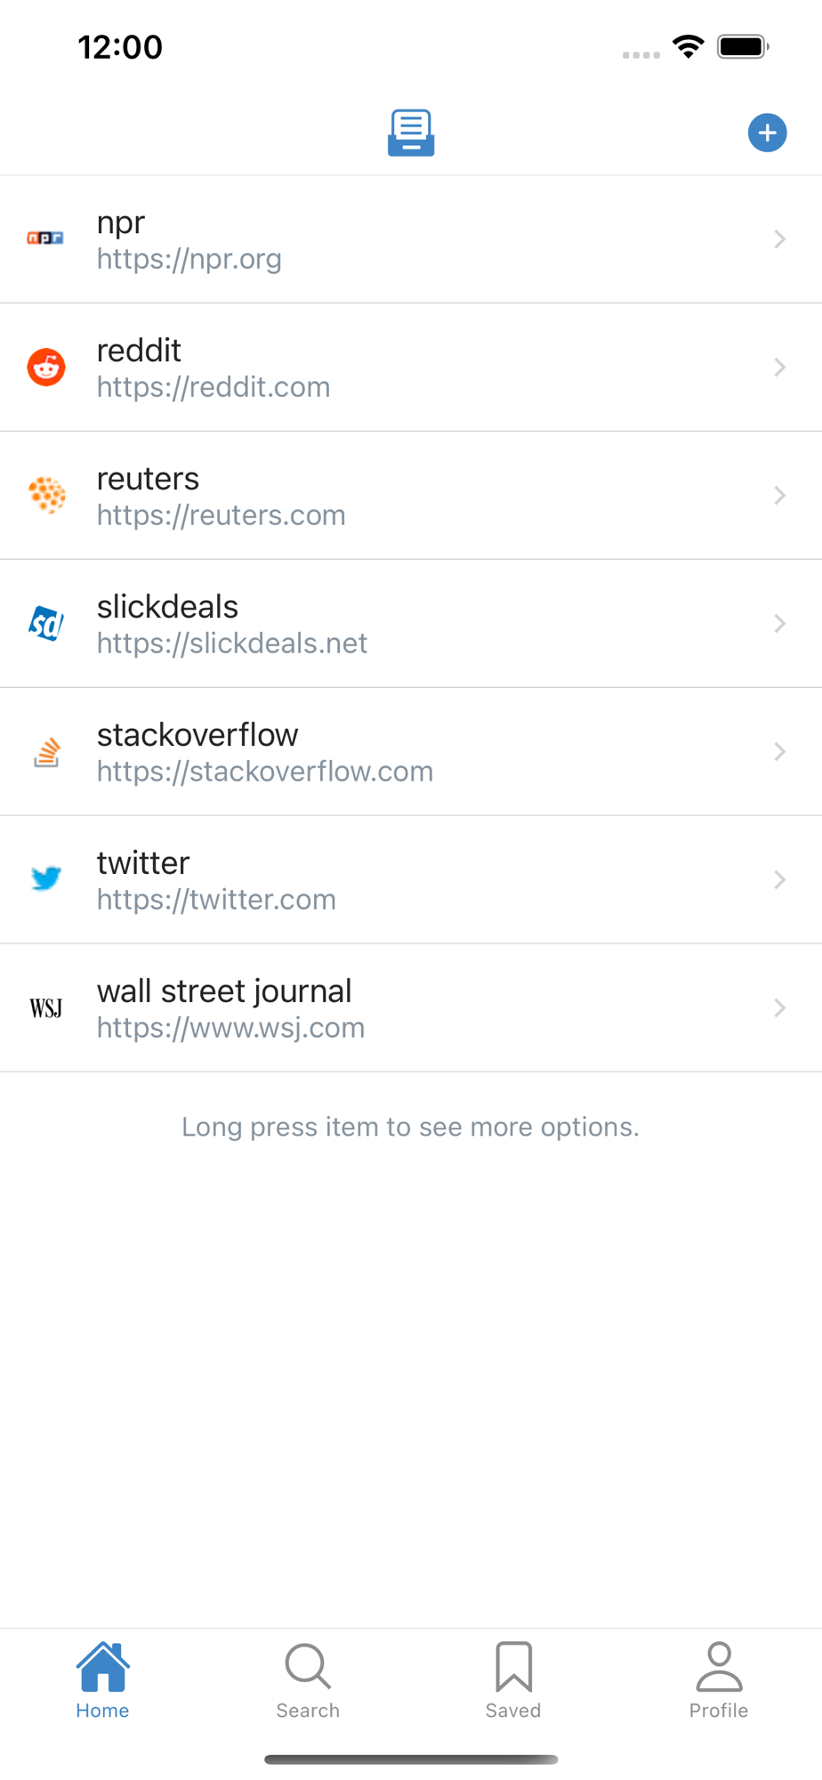The width and height of the screenshot is (822, 1780).
Task: Select the slickdeals title text
Action: [x=167, y=607]
